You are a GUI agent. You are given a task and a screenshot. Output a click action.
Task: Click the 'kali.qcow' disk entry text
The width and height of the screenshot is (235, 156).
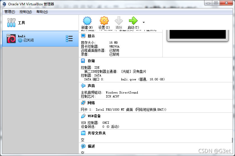click(x=128, y=79)
